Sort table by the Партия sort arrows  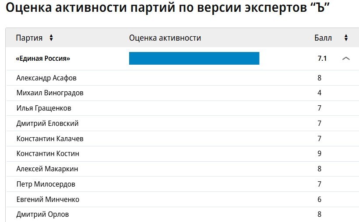coord(51,38)
